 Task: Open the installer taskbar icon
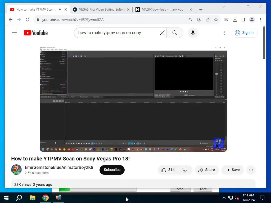click(58, 198)
